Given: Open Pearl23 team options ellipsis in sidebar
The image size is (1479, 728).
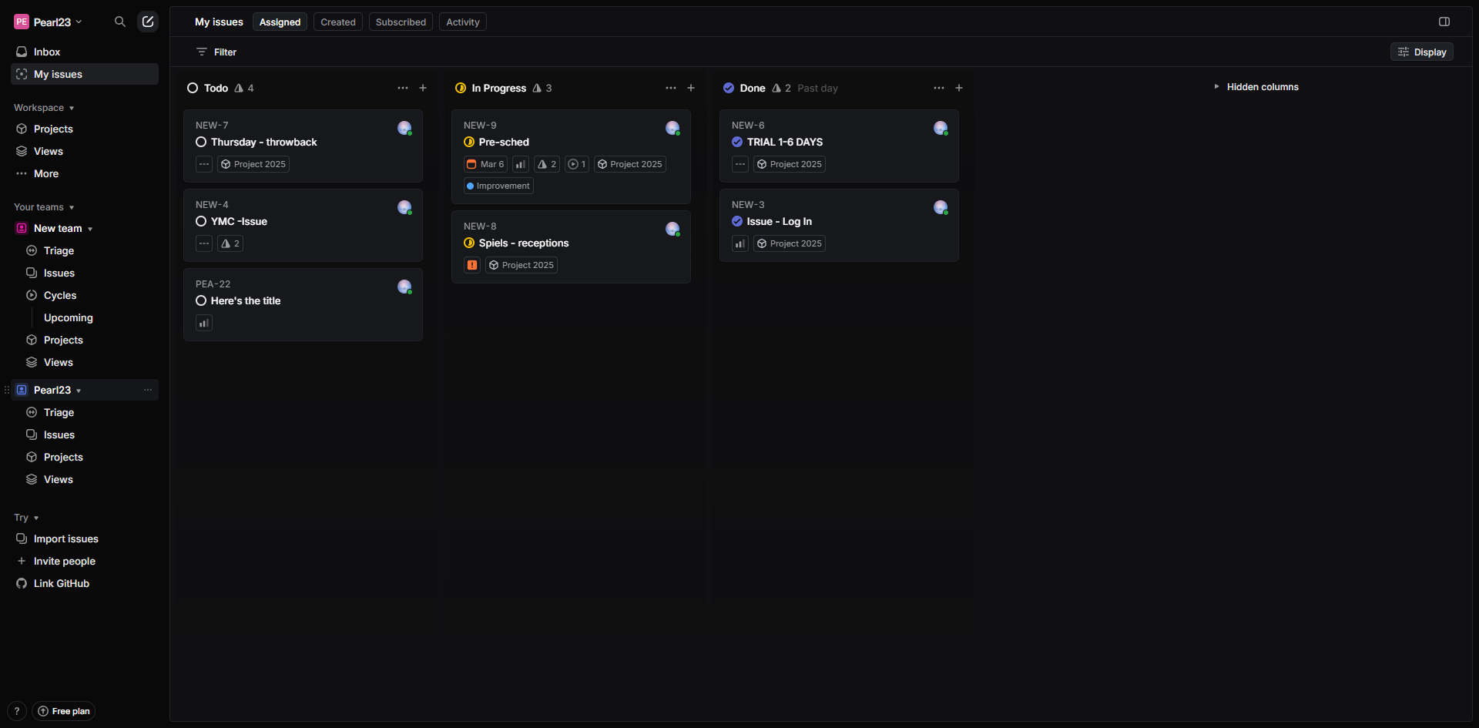Looking at the screenshot, I should pyautogui.click(x=148, y=390).
